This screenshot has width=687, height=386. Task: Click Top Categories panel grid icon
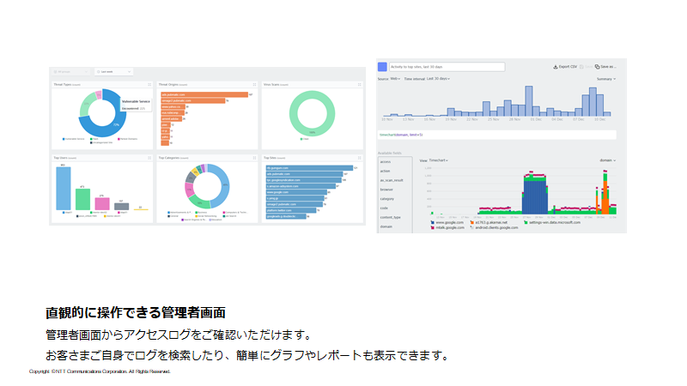[x=254, y=158]
